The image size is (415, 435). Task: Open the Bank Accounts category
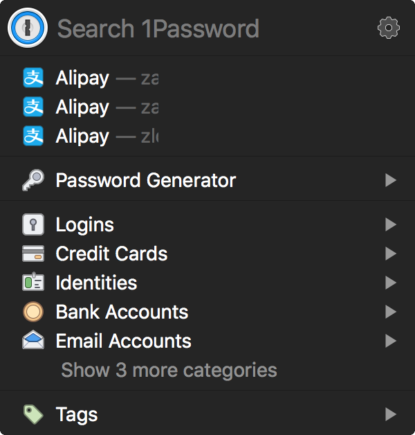coord(207,312)
